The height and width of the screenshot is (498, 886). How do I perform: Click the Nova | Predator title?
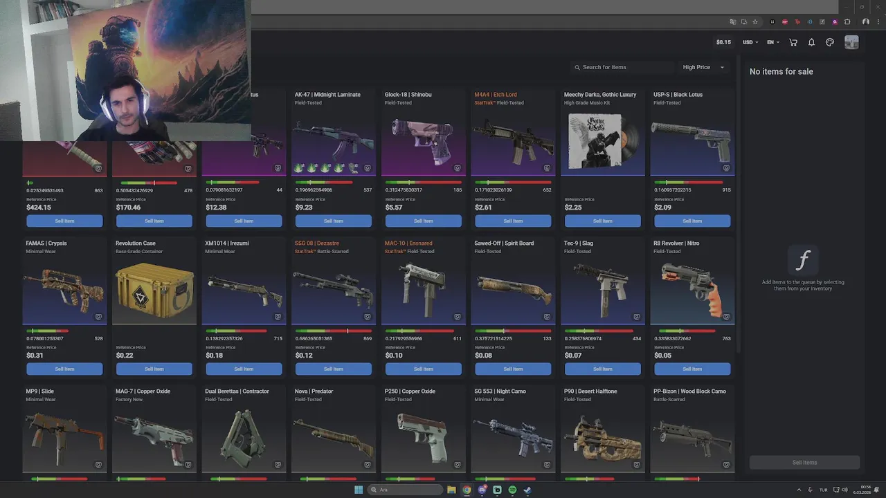314,391
